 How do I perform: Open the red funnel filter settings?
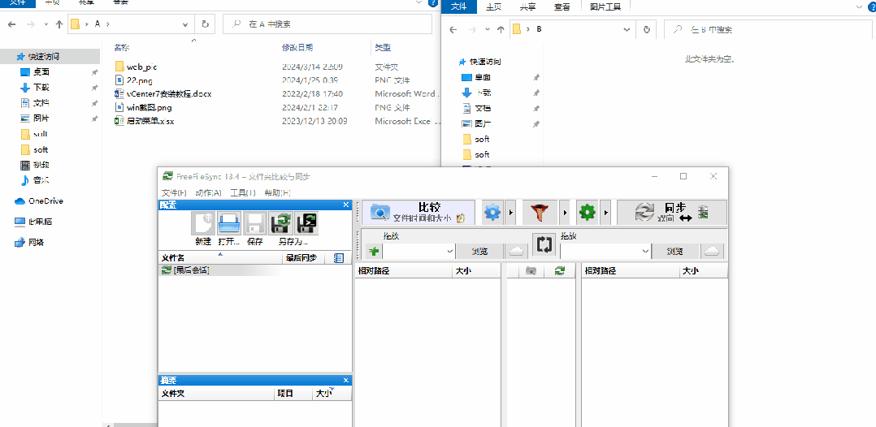(x=538, y=213)
